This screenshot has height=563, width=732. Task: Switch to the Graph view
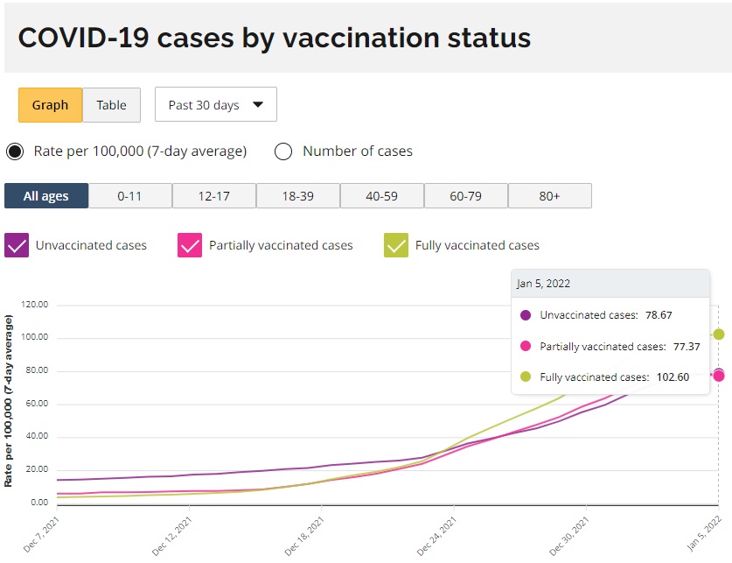point(50,105)
